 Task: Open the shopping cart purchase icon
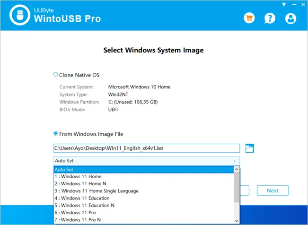[249, 18]
